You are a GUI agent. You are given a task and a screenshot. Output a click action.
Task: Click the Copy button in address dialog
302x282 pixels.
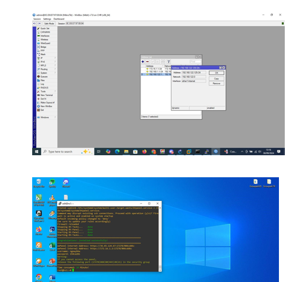217,78
